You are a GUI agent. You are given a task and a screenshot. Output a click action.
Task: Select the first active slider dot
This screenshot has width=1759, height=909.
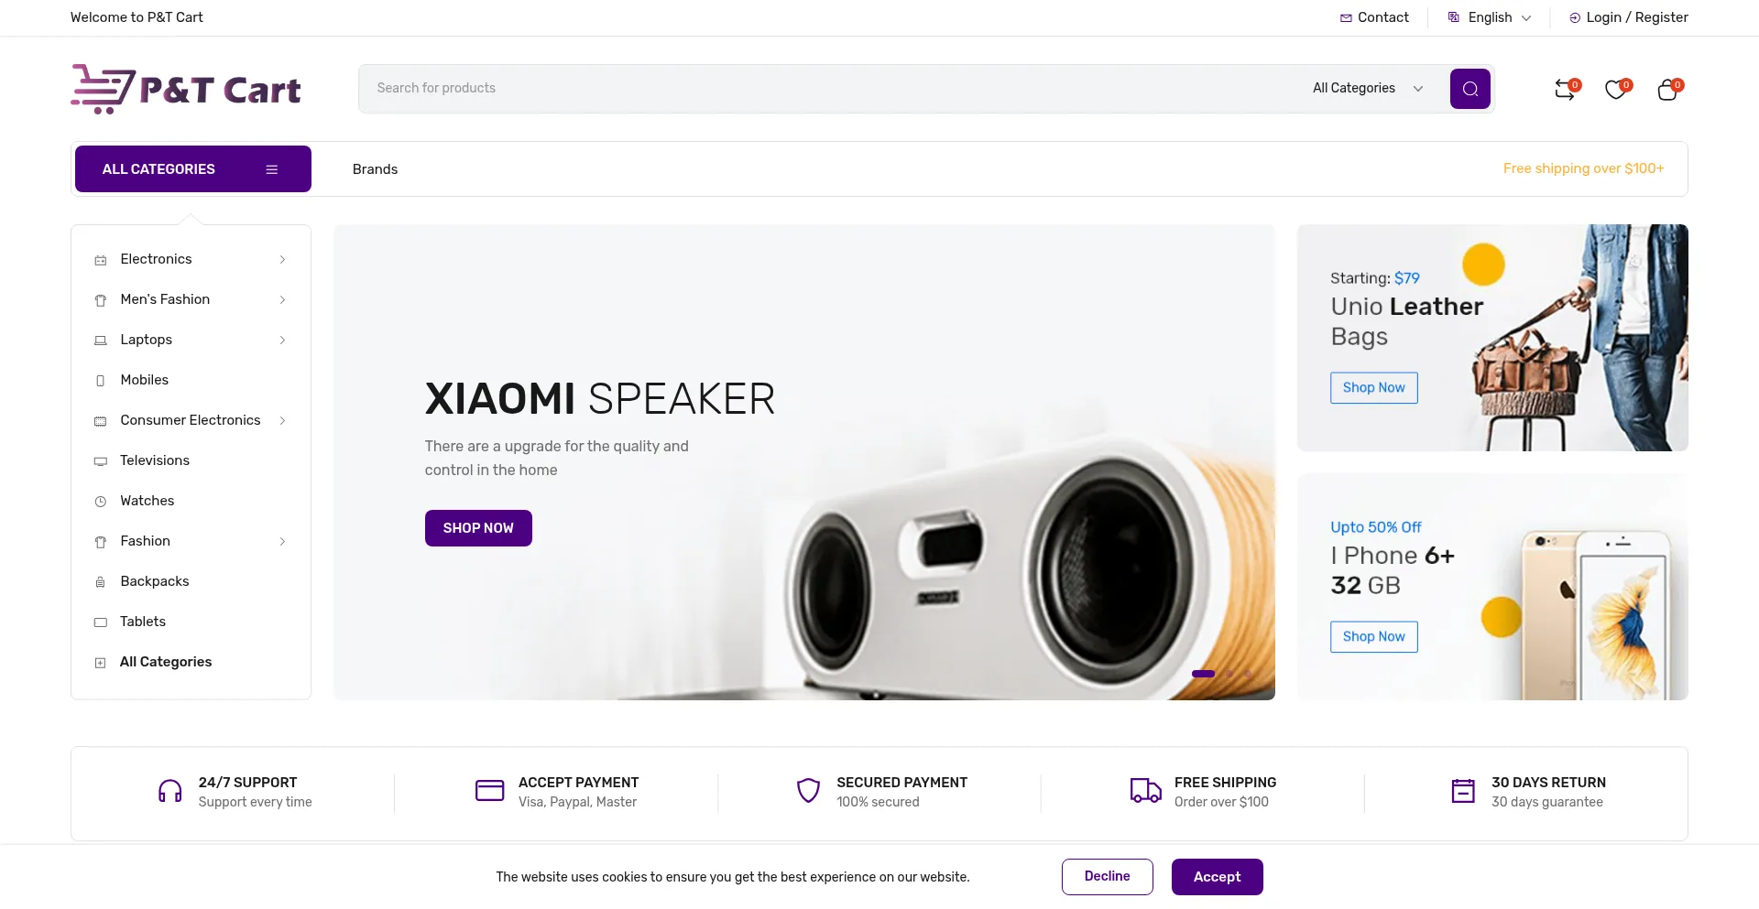point(1203,674)
